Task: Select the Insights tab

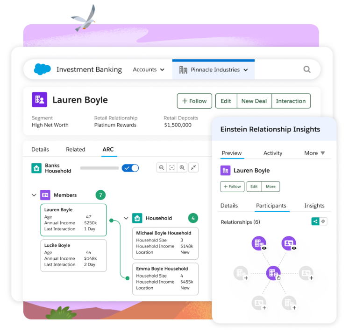Action: [314, 206]
